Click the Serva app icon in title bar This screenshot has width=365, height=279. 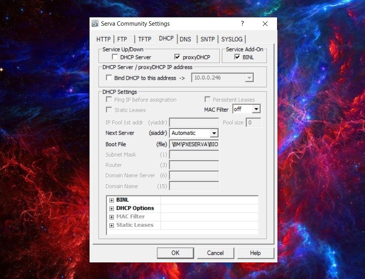click(95, 23)
